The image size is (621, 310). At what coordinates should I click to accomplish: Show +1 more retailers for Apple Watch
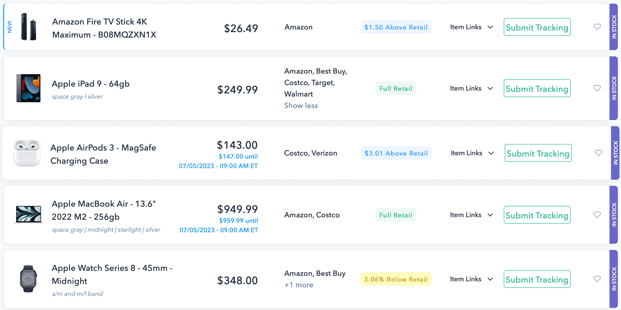tap(299, 285)
